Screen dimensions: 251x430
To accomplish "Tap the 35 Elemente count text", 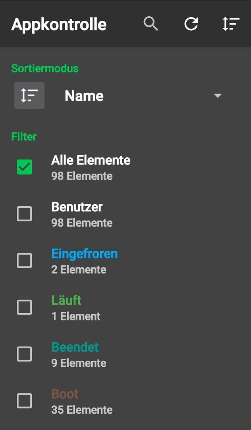I will tap(82, 410).
